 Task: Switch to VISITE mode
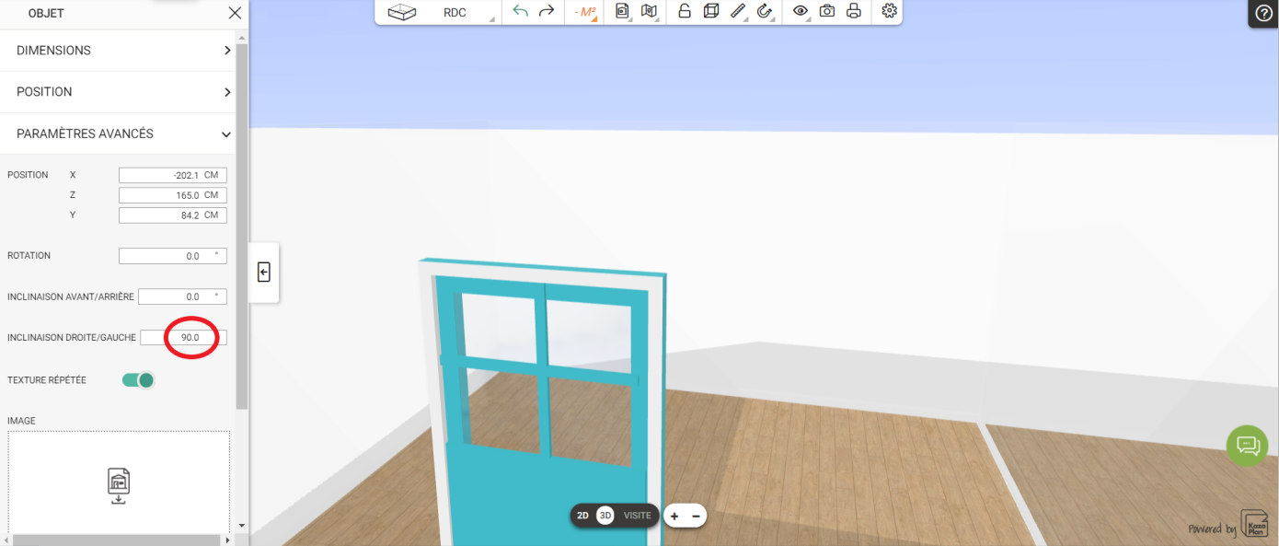[x=638, y=516]
